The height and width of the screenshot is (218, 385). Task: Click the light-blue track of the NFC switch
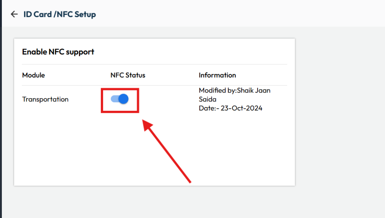(114, 99)
